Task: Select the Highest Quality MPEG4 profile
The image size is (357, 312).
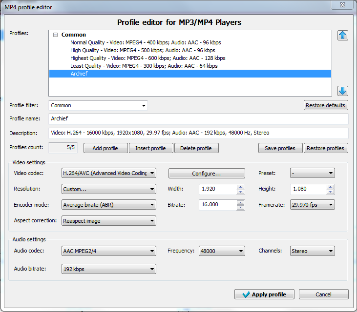Action: pos(144,58)
